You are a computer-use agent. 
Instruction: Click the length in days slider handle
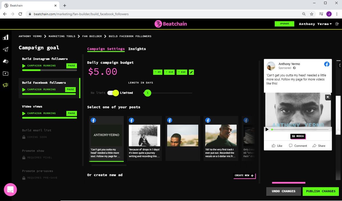tap(147, 93)
